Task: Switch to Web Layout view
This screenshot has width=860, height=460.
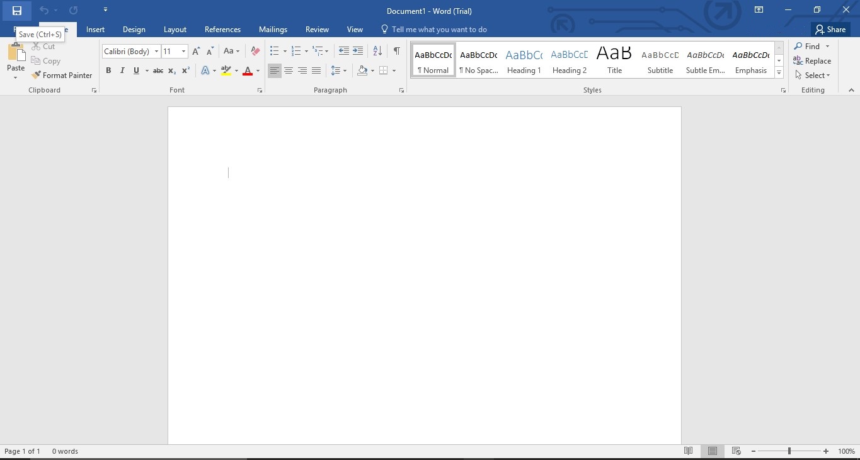Action: [736, 451]
